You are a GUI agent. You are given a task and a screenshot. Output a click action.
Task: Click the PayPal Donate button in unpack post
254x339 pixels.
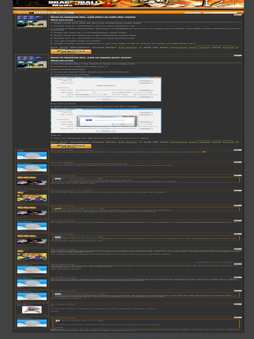pyautogui.click(x=71, y=52)
